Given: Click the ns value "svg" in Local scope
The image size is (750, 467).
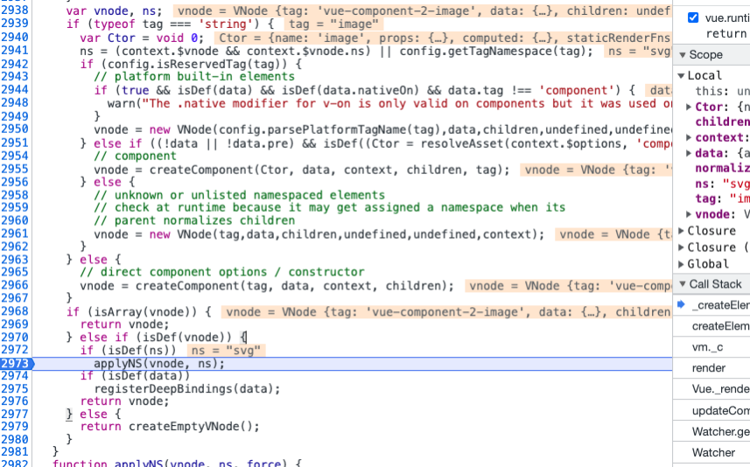Looking at the screenshot, I should 736,184.
